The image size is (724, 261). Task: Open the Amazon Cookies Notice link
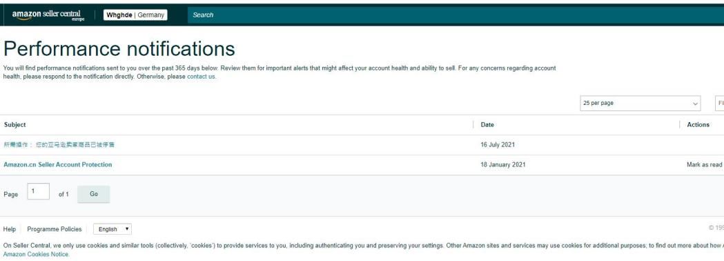coord(36,255)
